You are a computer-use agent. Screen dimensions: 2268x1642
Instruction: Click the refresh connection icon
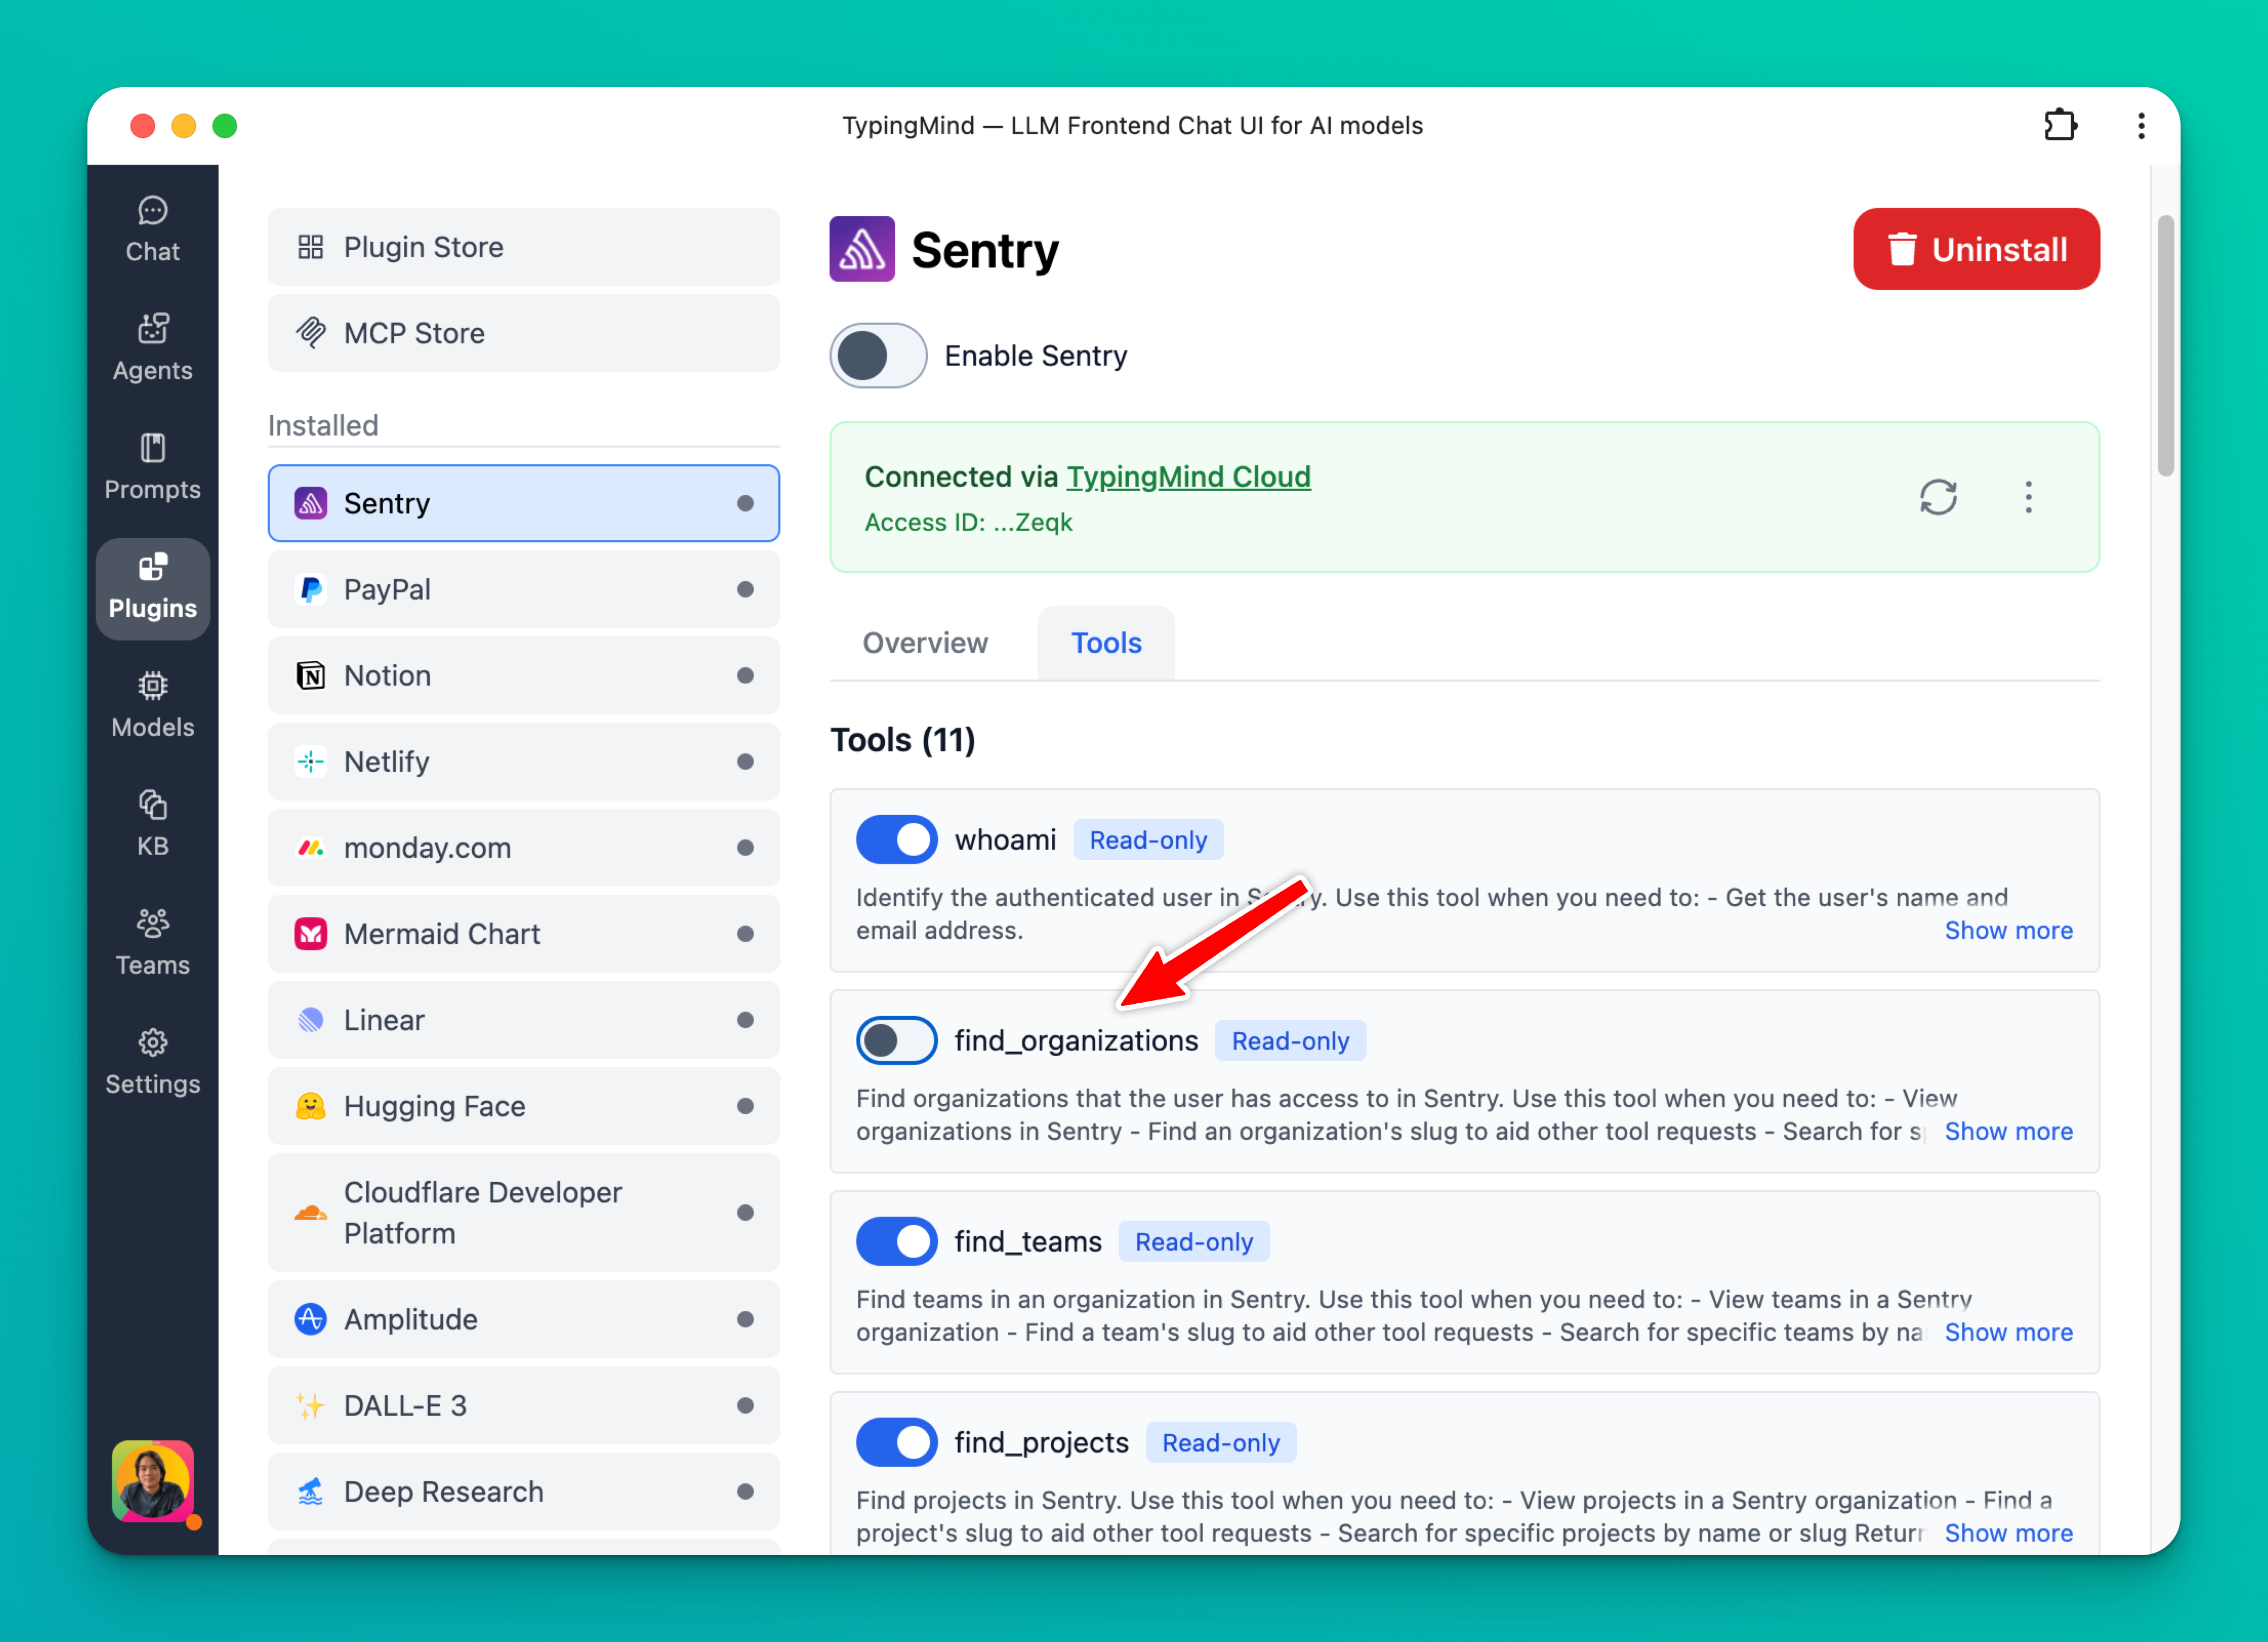[1937, 497]
